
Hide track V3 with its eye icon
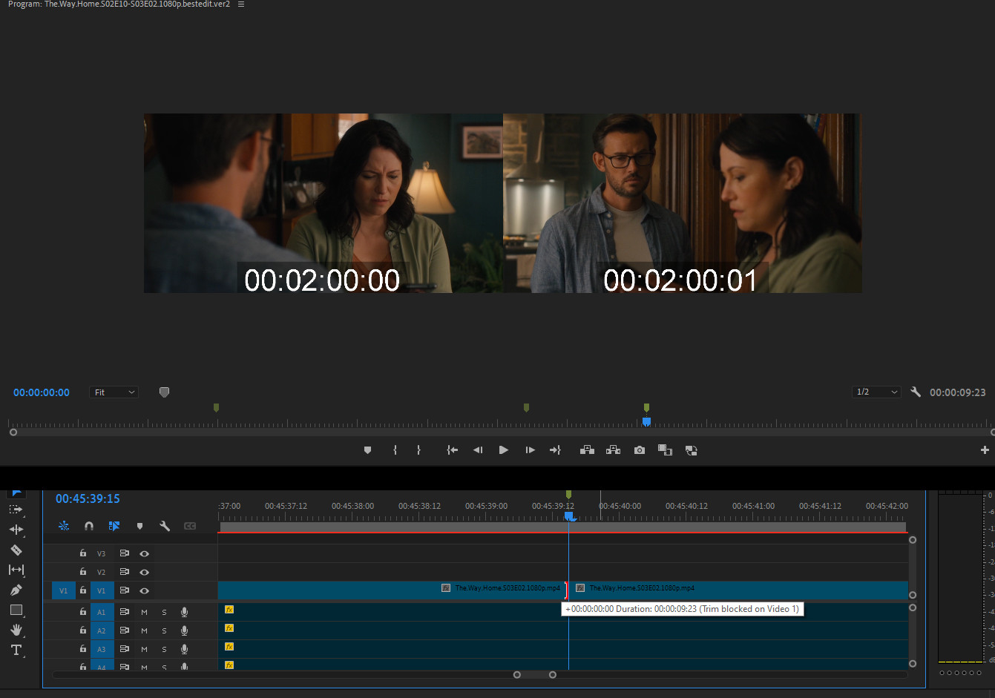(x=145, y=553)
